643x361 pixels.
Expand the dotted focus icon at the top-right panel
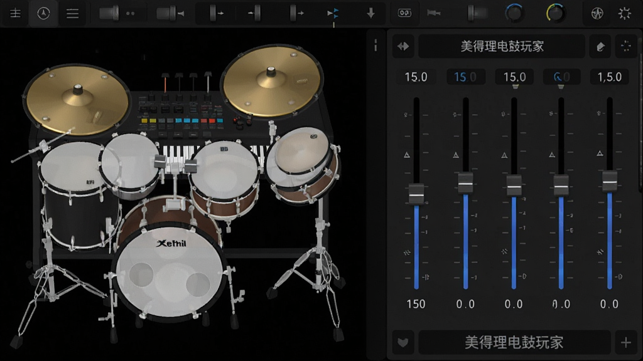(626, 46)
